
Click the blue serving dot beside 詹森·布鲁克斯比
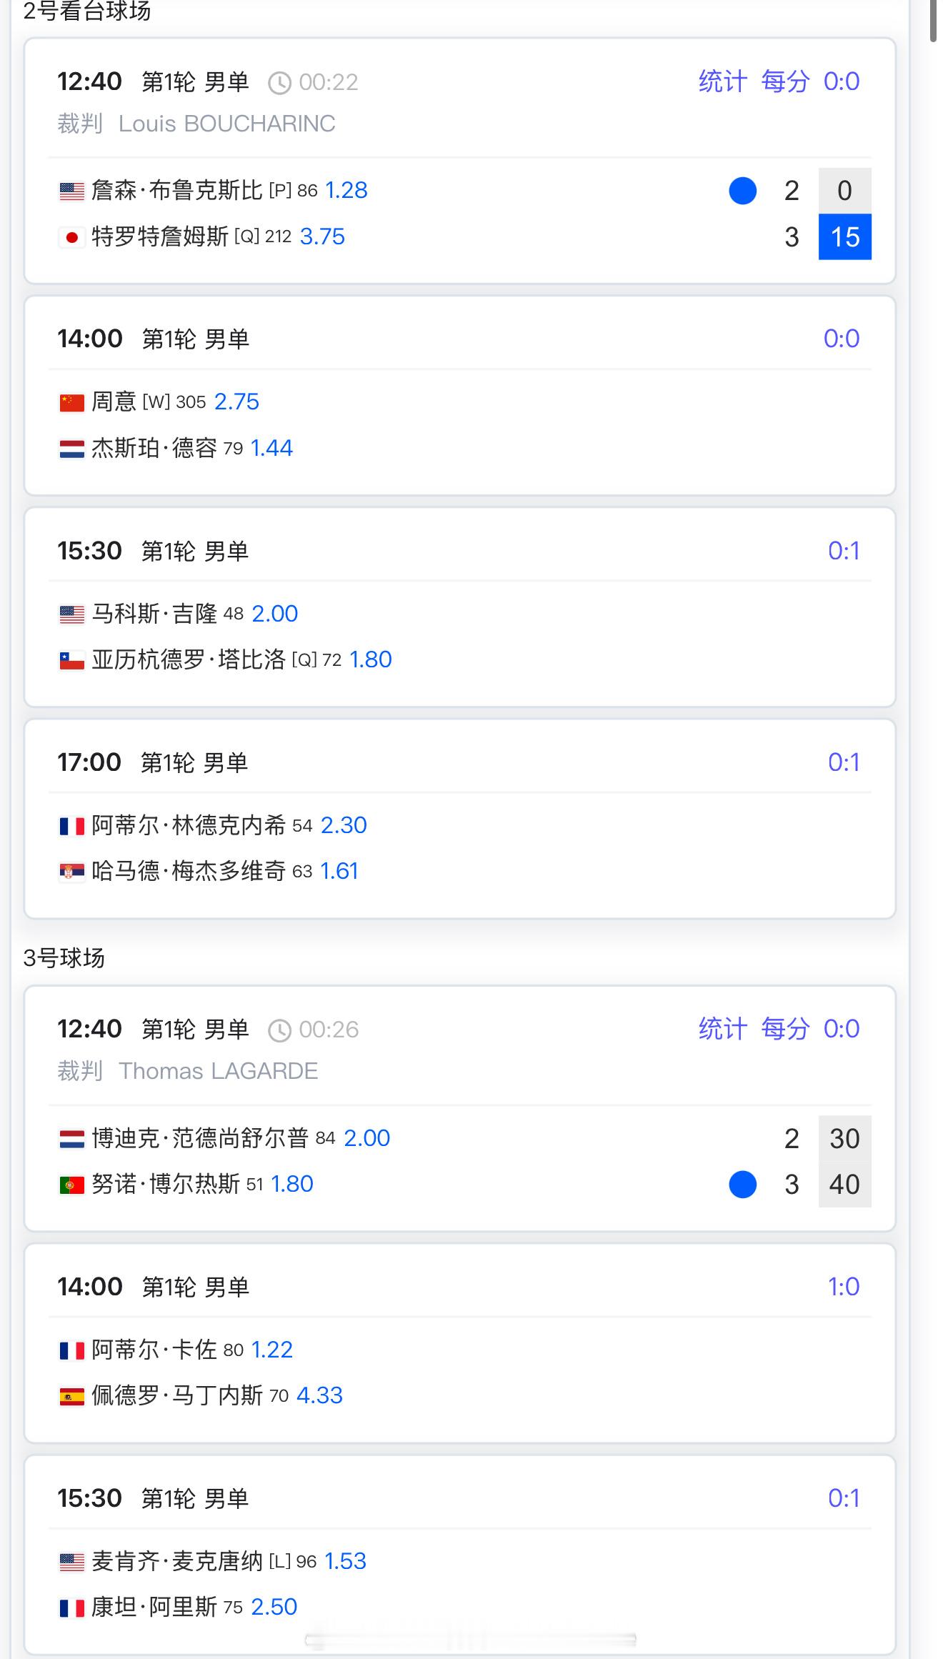click(x=743, y=191)
